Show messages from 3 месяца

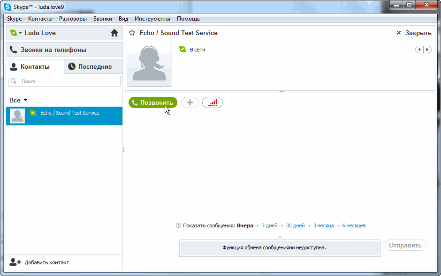click(323, 225)
